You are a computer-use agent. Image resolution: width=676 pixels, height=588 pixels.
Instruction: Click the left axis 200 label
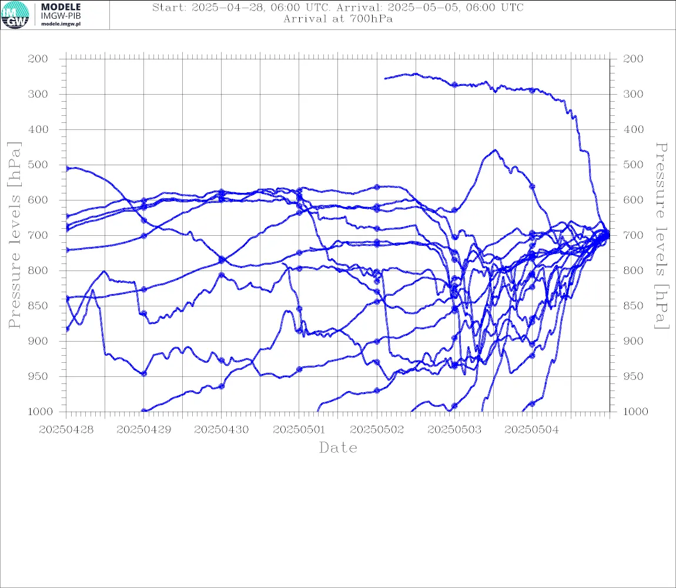click(38, 59)
